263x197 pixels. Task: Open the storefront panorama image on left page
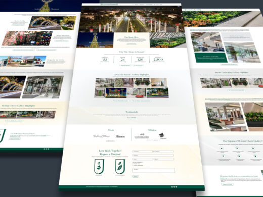(23, 61)
